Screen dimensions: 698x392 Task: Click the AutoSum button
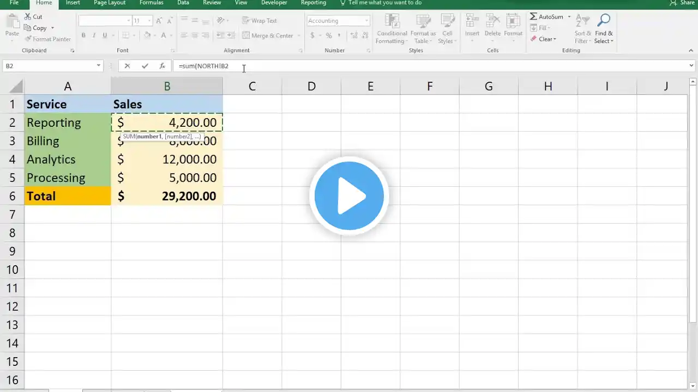coord(547,17)
